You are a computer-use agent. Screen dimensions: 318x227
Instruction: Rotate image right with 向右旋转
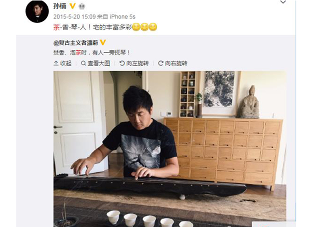[173, 64]
